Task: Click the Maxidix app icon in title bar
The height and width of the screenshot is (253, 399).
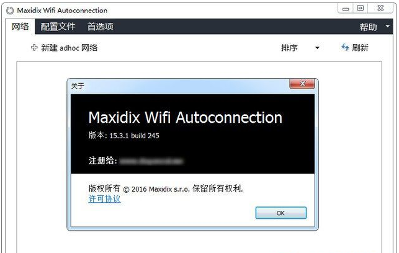Action: (x=10, y=11)
